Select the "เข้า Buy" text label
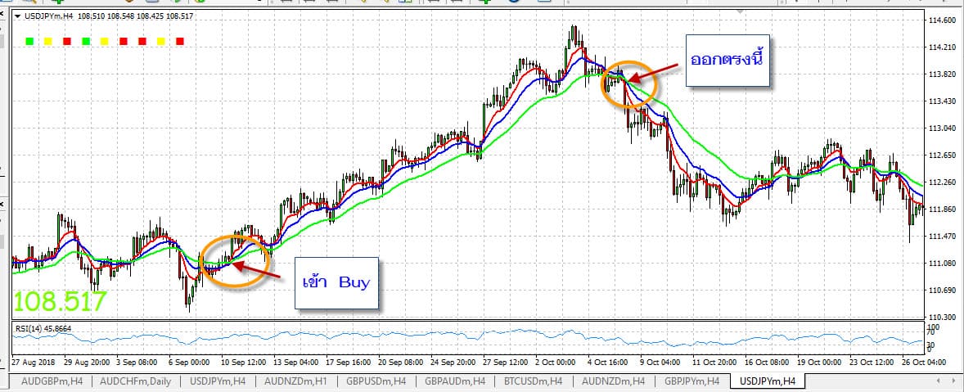964x392 pixels. pyautogui.click(x=336, y=283)
